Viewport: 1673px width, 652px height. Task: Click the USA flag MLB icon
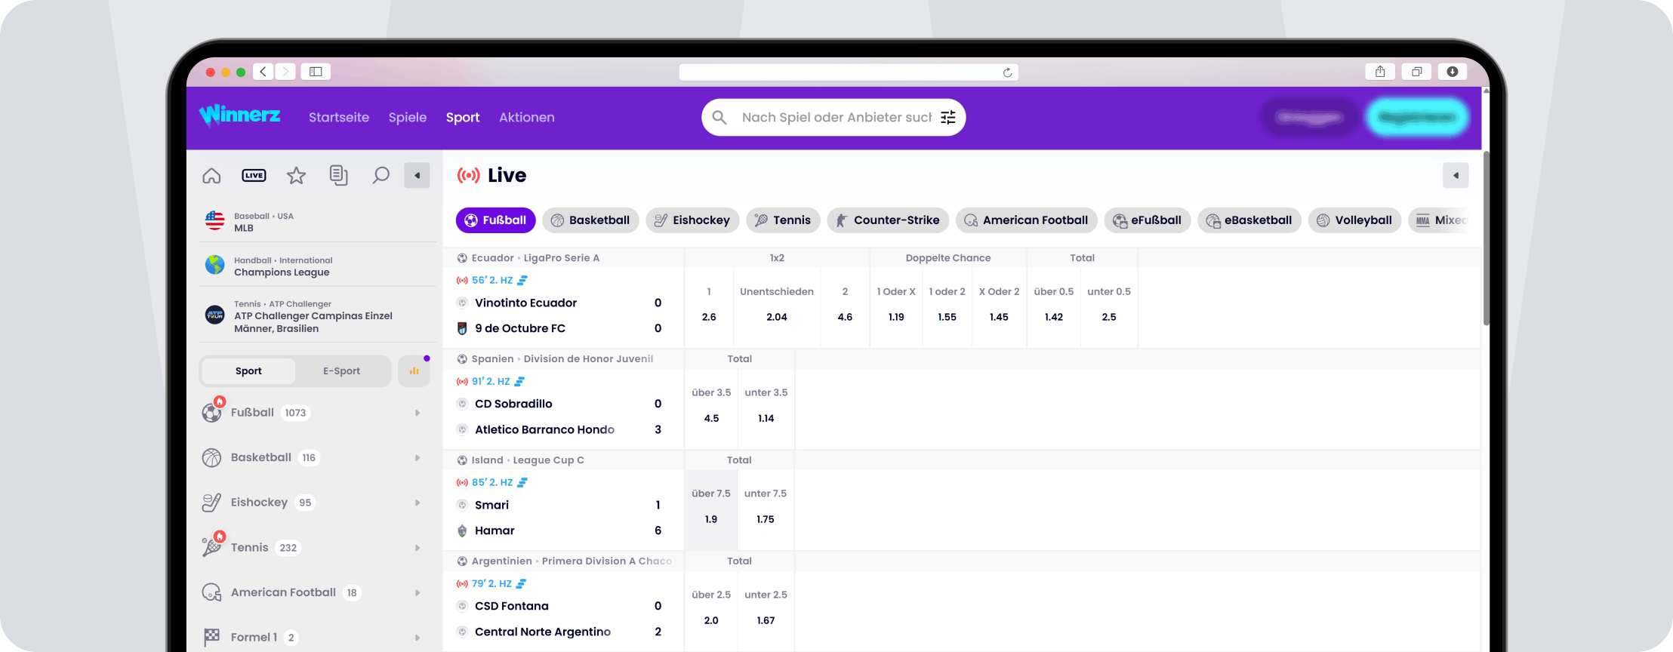click(x=215, y=221)
